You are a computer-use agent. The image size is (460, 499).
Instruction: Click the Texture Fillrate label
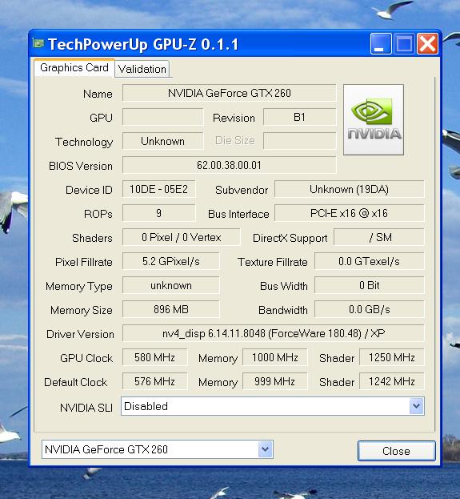pyautogui.click(x=273, y=262)
